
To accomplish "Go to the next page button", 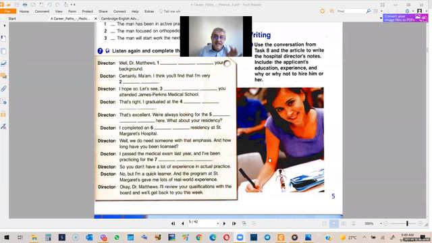I will [x=224, y=223].
